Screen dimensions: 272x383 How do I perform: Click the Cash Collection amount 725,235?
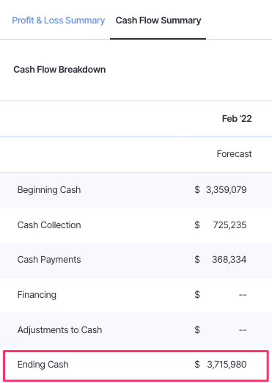tap(229, 225)
